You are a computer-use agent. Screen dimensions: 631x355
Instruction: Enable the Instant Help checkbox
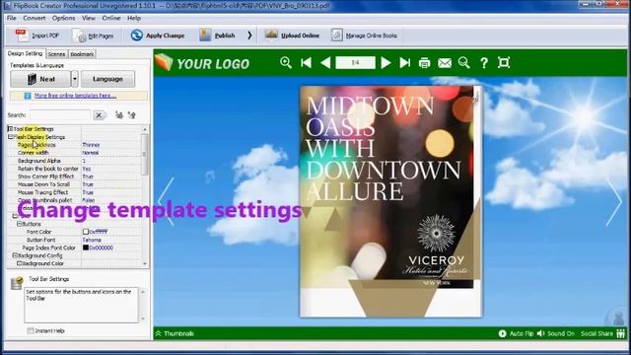pos(31,331)
